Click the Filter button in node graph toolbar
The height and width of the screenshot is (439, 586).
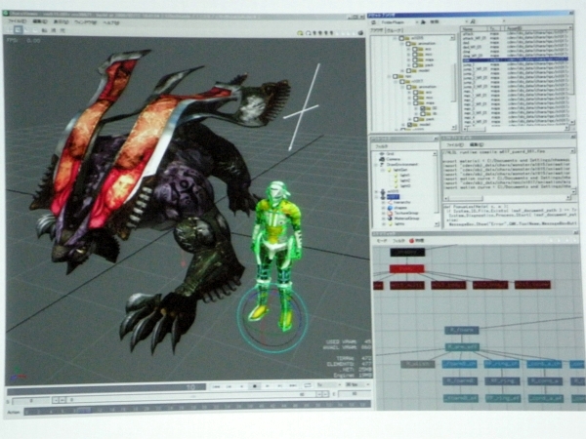click(398, 241)
